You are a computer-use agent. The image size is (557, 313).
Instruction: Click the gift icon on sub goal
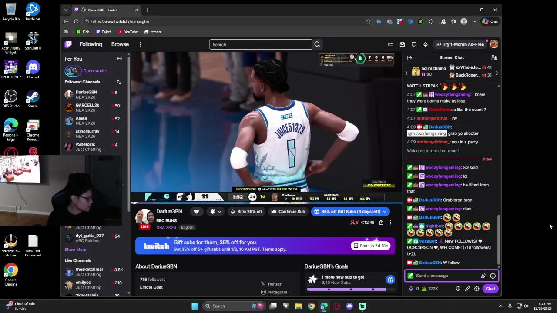tap(390, 280)
